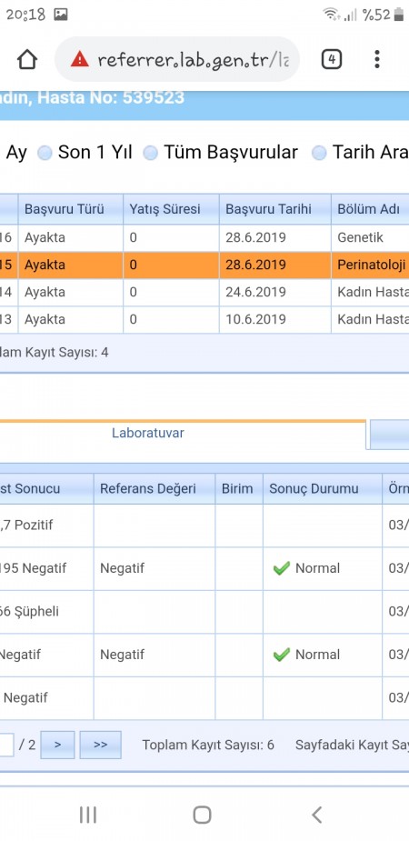Select the Tarih Aralığı radio button
Image resolution: width=409 pixels, height=841 pixels.
tap(320, 154)
